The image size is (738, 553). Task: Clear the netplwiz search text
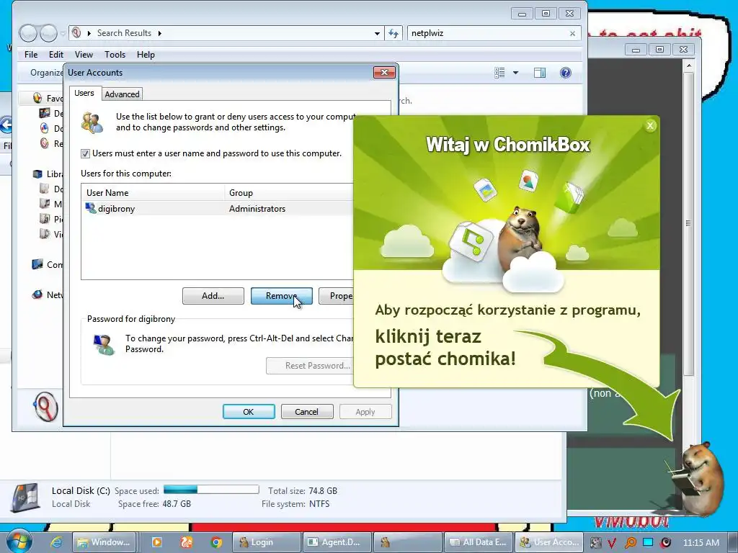[572, 33]
